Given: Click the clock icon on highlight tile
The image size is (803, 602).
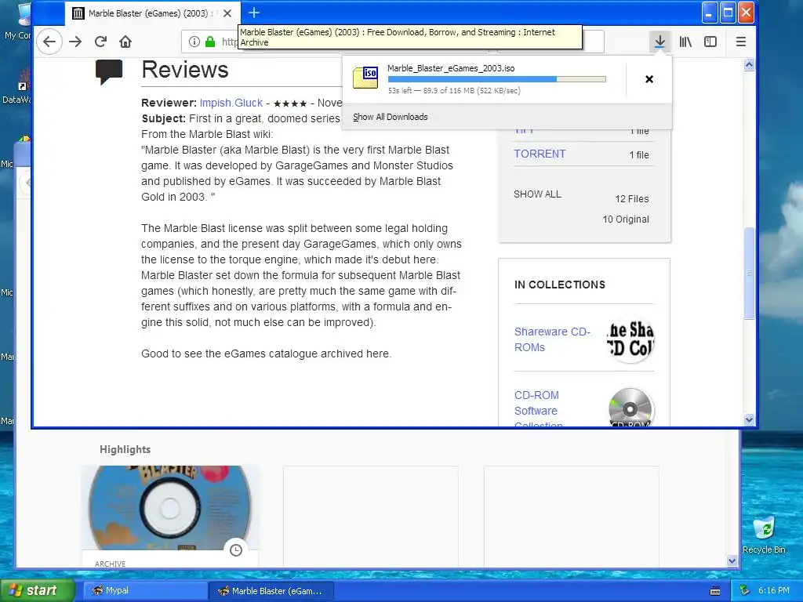Looking at the screenshot, I should click(236, 550).
